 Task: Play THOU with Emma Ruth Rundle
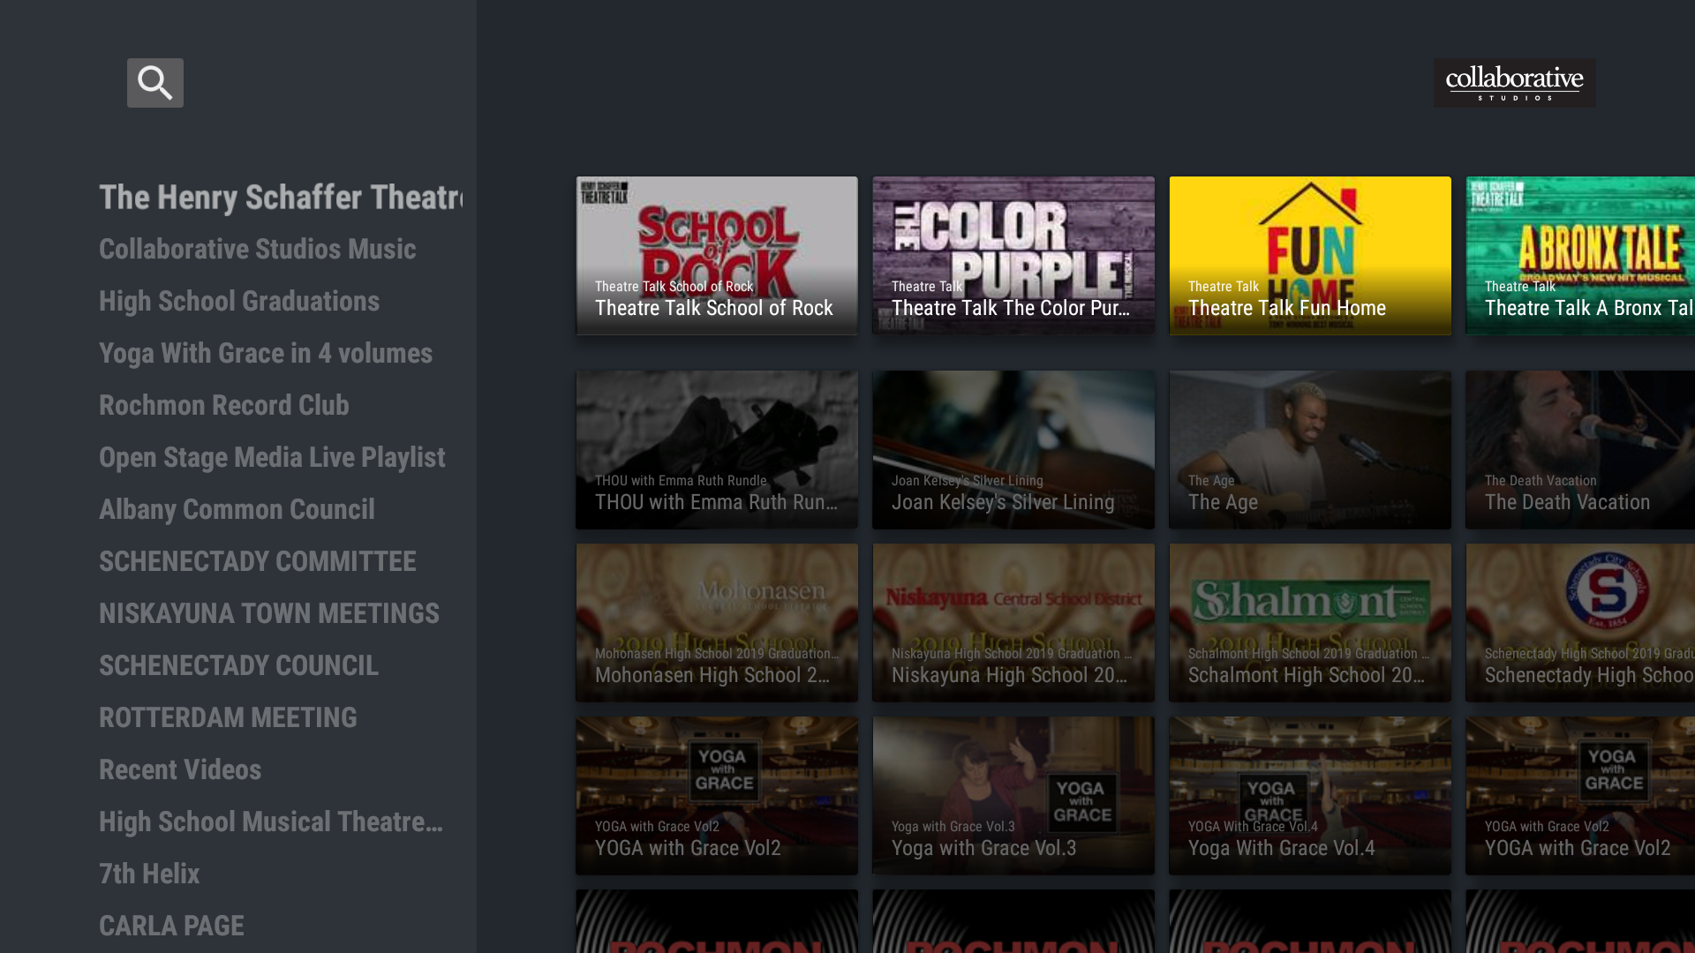(716, 449)
